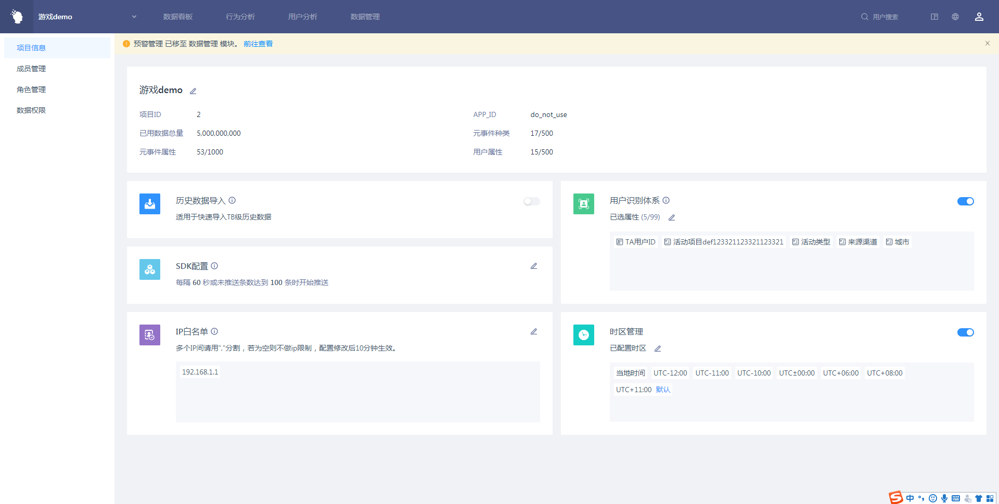Edit selected attributes under 用户识别体系
999x504 pixels.
(672, 218)
